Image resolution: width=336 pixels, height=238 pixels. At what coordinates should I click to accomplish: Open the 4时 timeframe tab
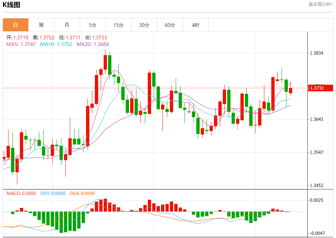(x=196, y=25)
